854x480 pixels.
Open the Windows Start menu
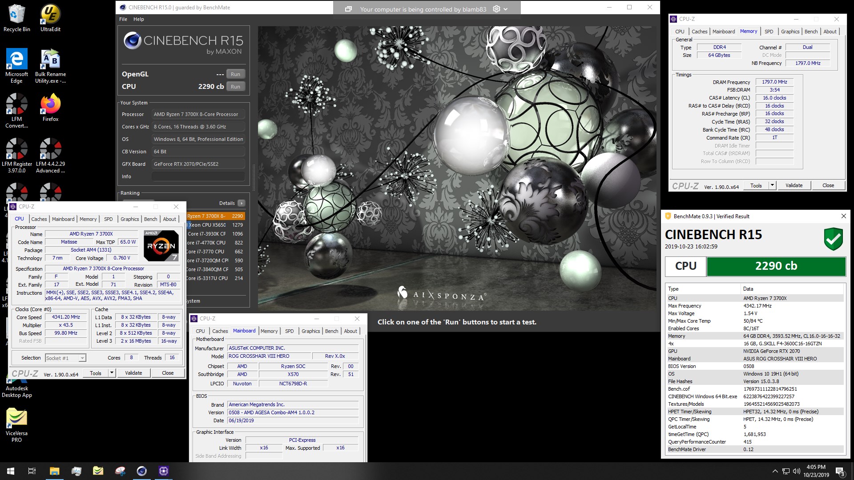point(11,471)
